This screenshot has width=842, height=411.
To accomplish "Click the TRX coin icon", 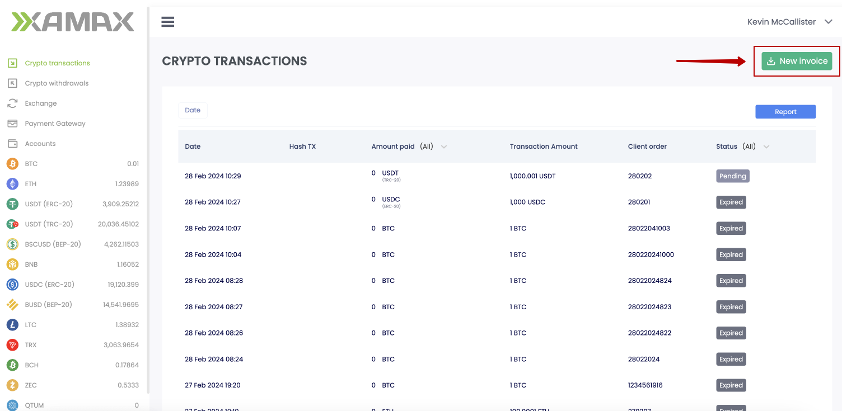I will pyautogui.click(x=12, y=345).
